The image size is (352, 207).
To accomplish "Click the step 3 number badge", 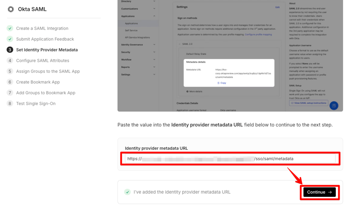I will pyautogui.click(x=10, y=50).
